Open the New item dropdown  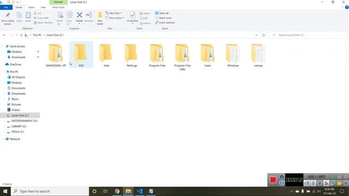114,13
